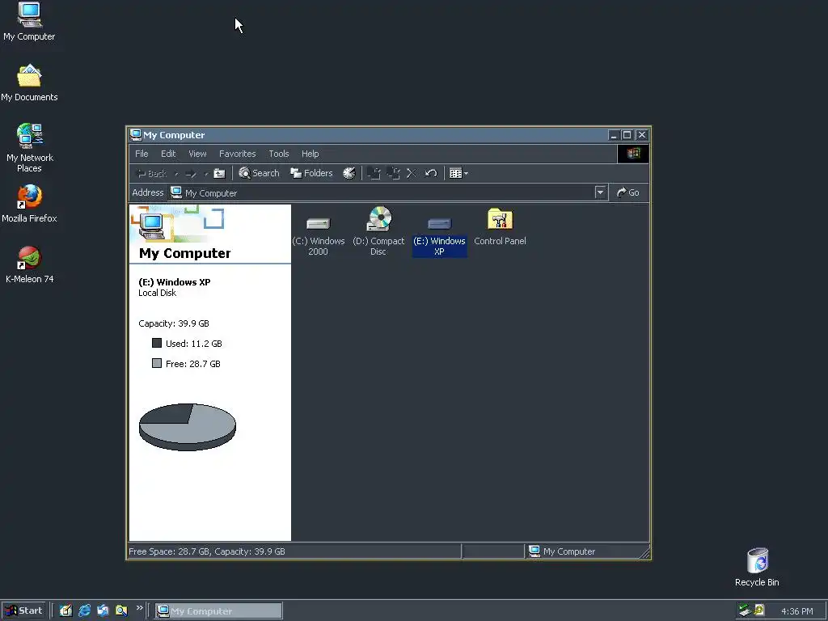Select the Mozilla Firefox desktop shortcut

tap(29, 204)
